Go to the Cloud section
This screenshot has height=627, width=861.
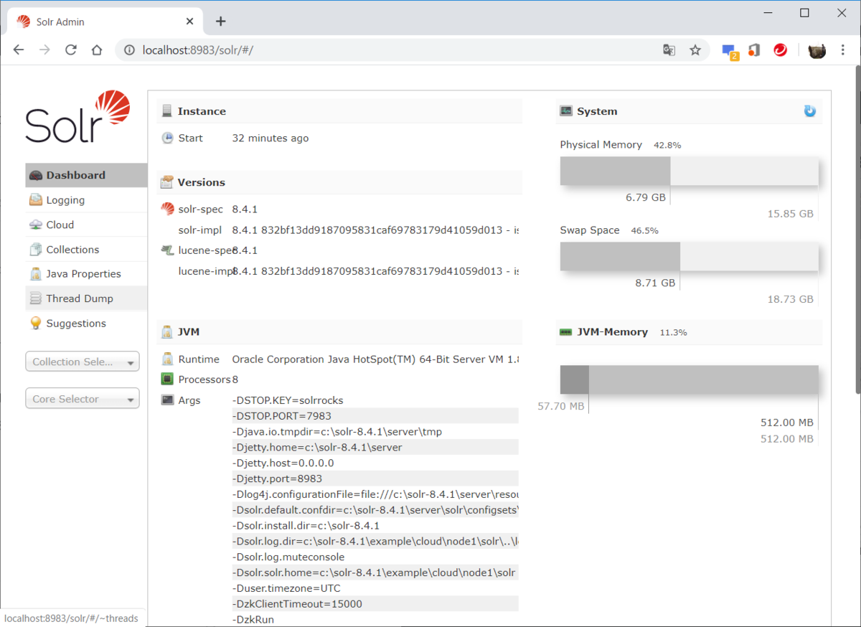[x=86, y=225]
